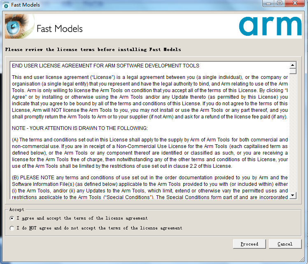The width and height of the screenshot is (308, 264).
Task: Click the Fast Models title bar icon
Action: click(6, 5)
